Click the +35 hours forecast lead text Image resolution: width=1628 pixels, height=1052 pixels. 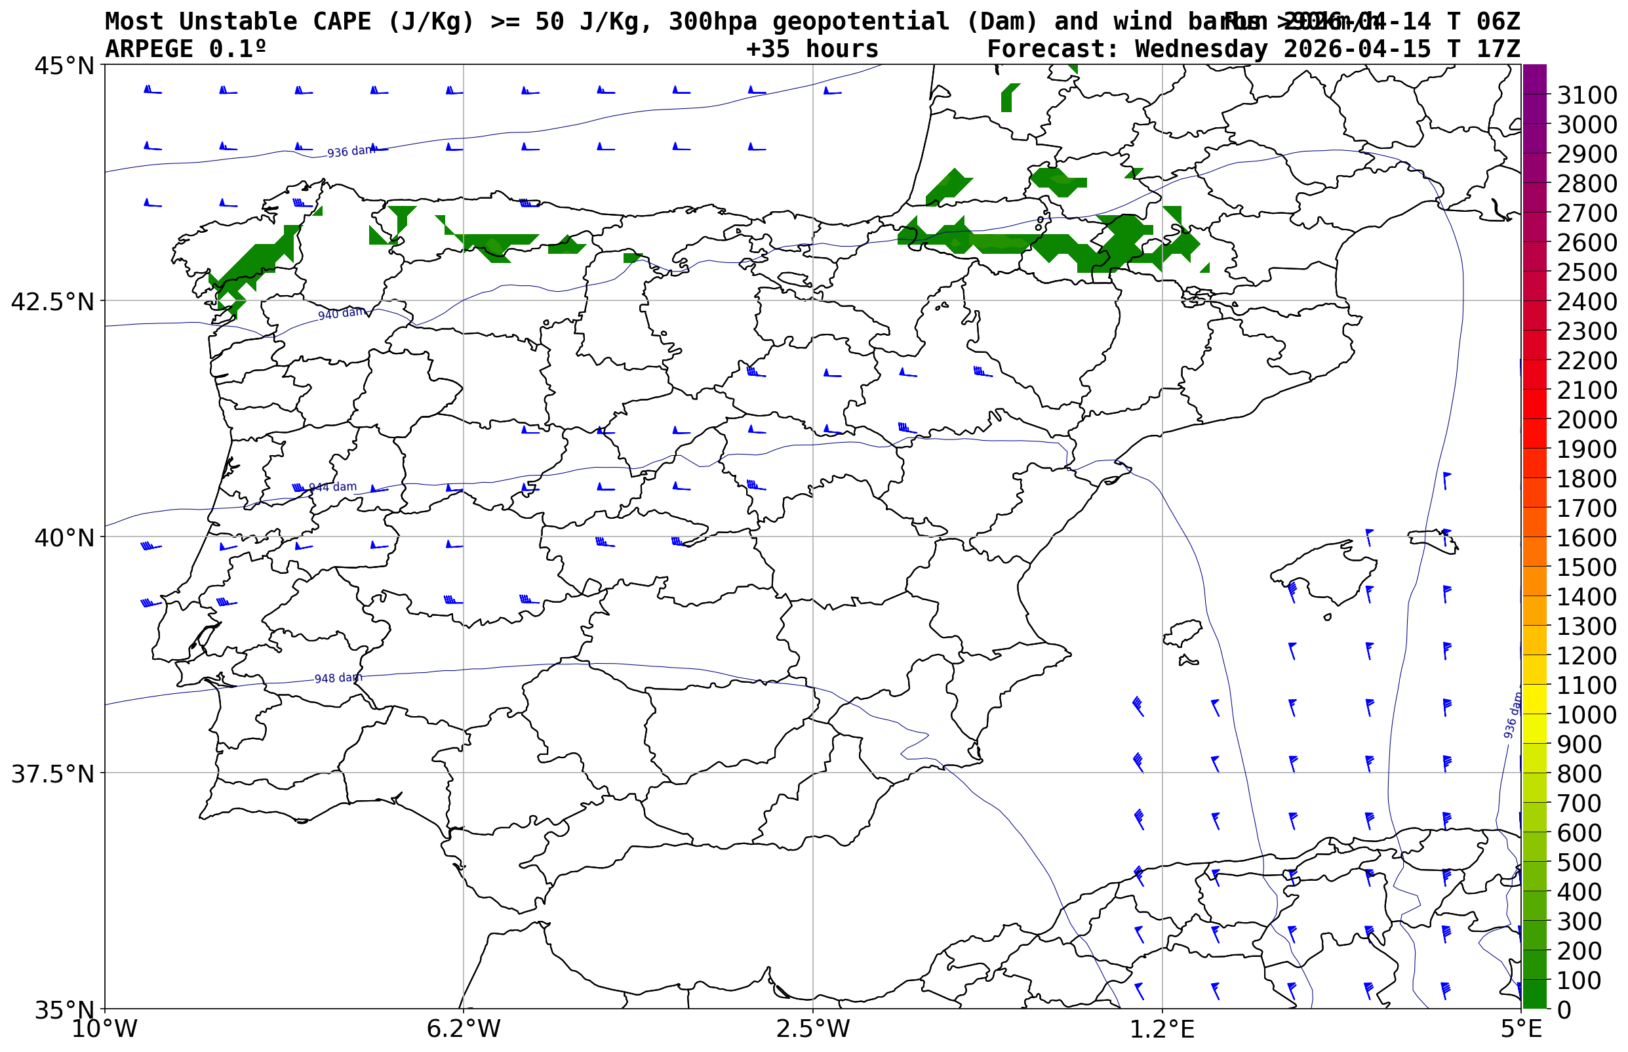pos(812,49)
